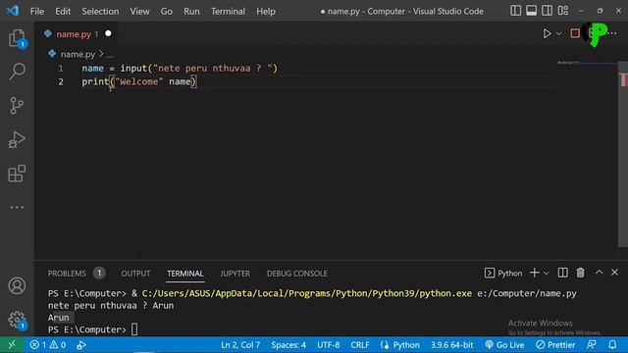This screenshot has height=353, width=628.
Task: Open the View menu
Action: 139,11
